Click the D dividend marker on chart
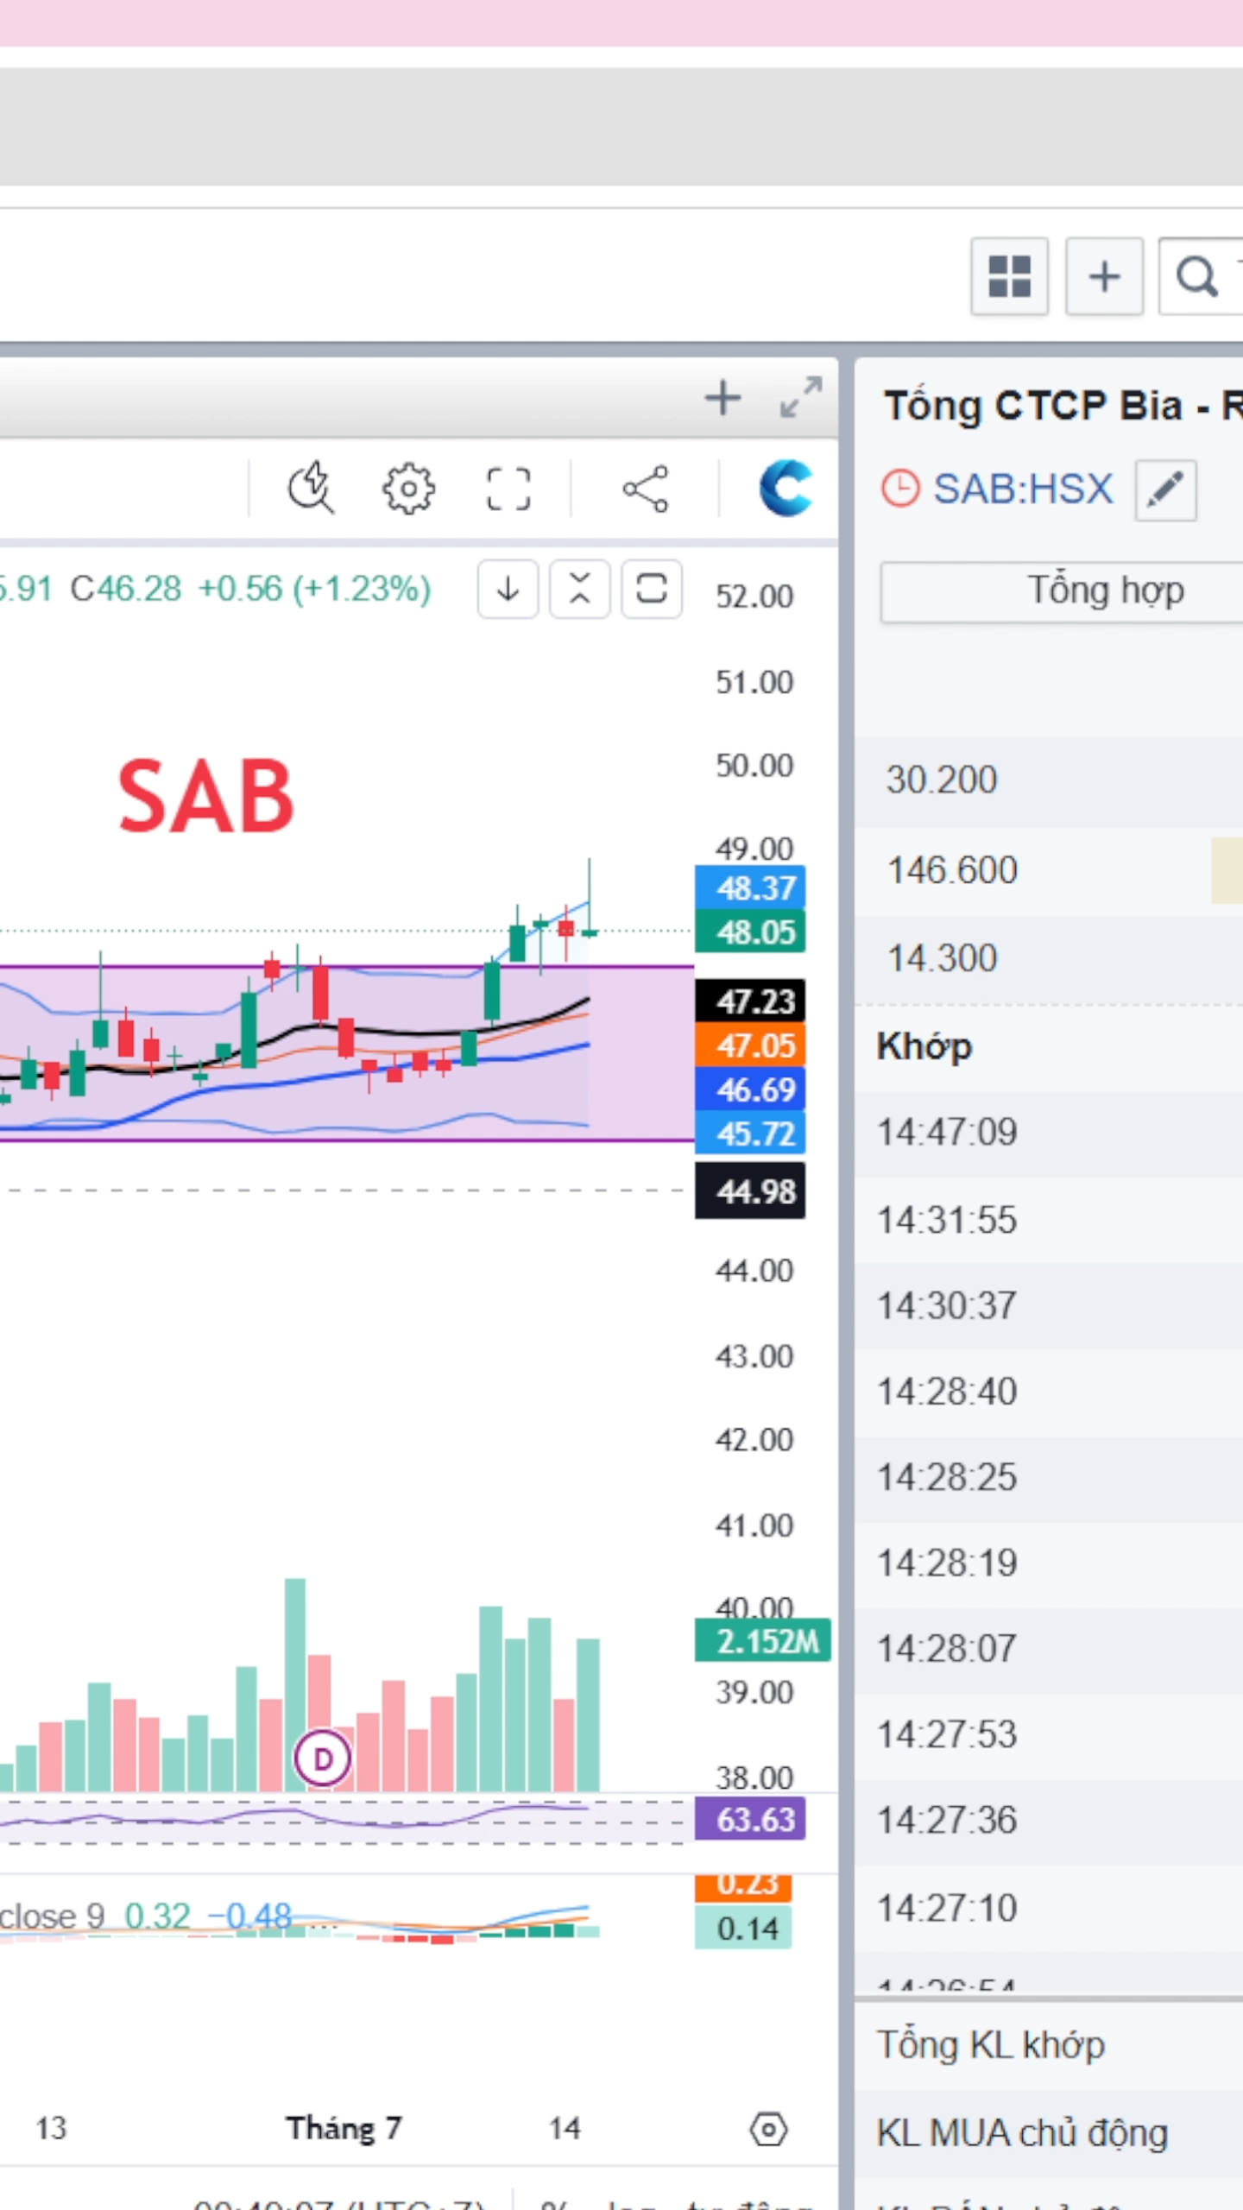Viewport: 1243px width, 2210px height. (x=323, y=1759)
